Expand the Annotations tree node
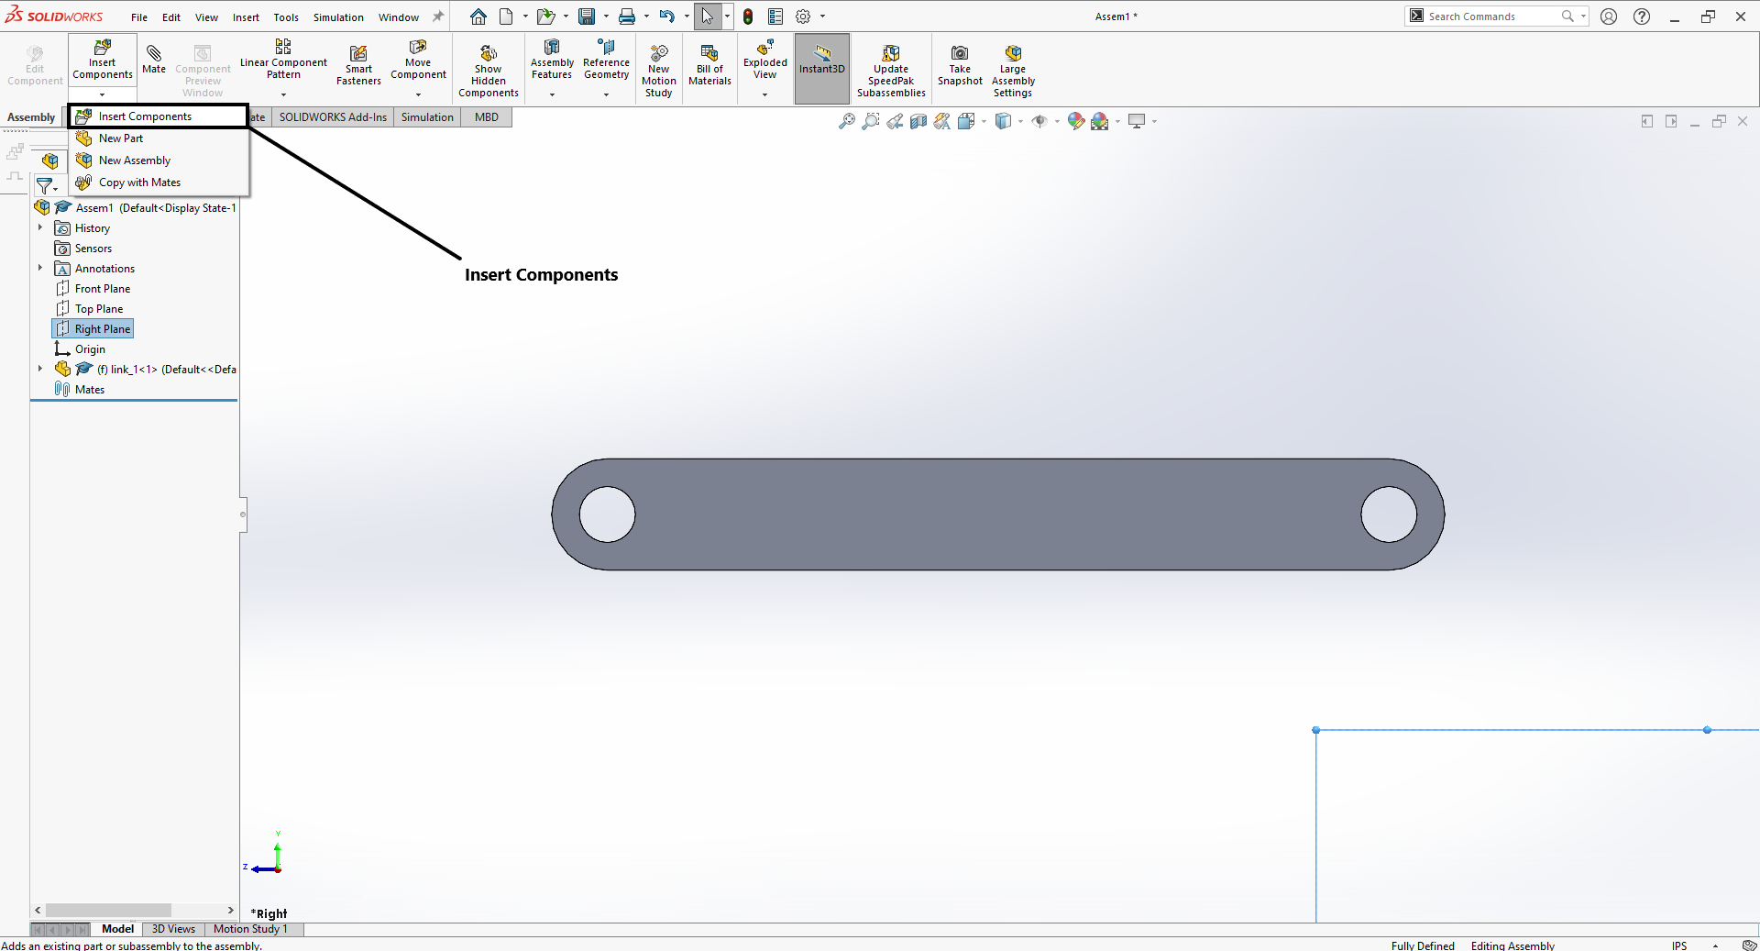 (39, 268)
